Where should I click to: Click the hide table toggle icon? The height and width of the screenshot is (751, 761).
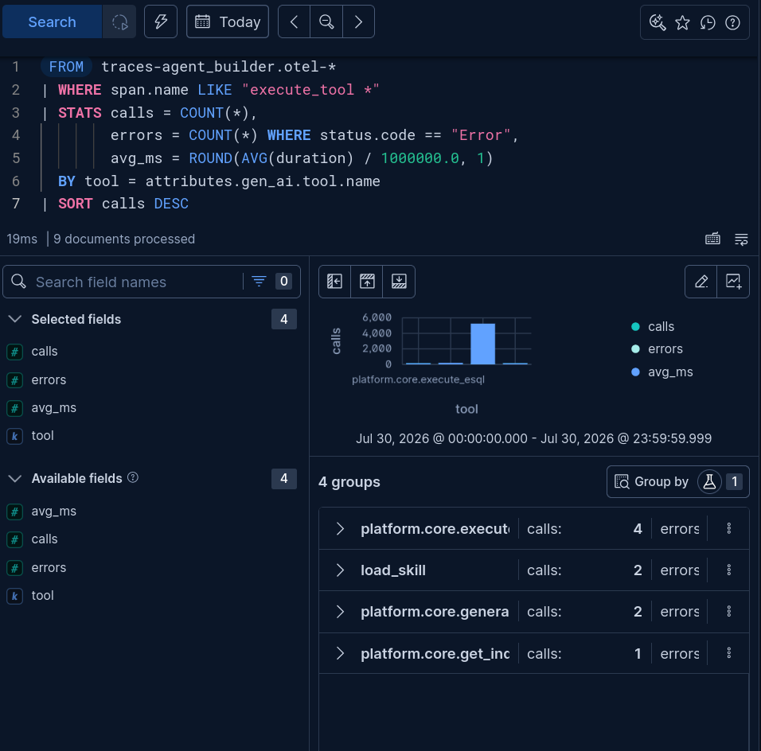pyautogui.click(x=399, y=282)
